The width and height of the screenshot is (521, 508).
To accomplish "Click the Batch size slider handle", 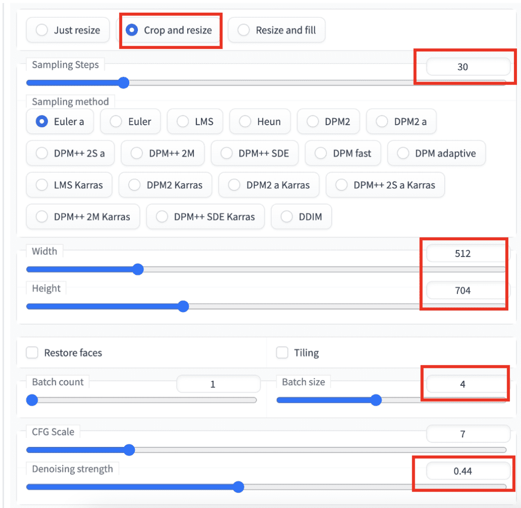I will pyautogui.click(x=376, y=400).
